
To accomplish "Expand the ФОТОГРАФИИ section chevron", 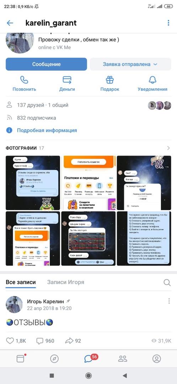I will [168, 148].
